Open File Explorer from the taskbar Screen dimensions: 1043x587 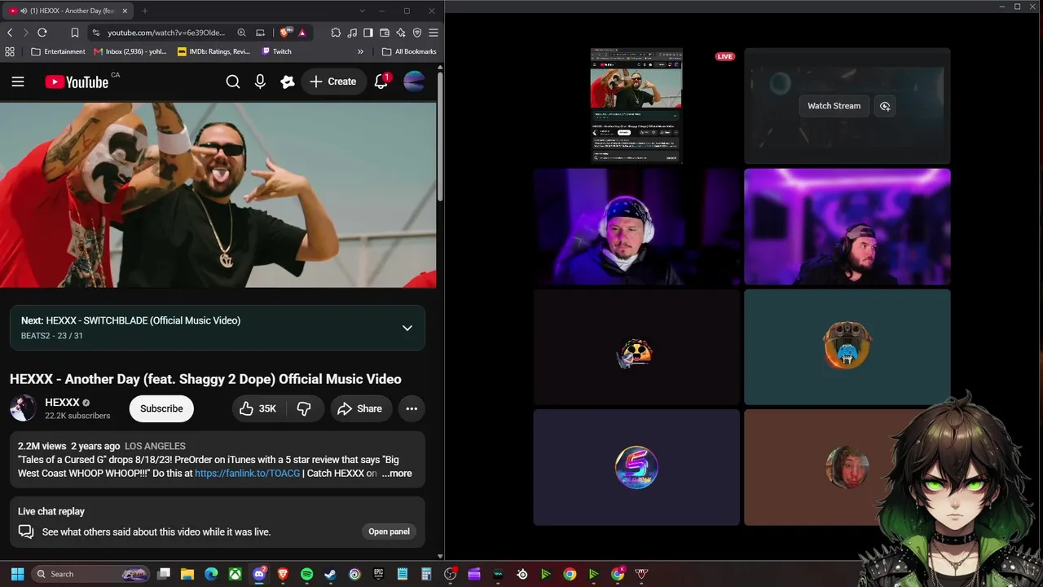[187, 574]
